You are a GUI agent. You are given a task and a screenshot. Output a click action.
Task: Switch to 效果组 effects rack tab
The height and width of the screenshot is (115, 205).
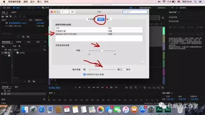coord(19,42)
